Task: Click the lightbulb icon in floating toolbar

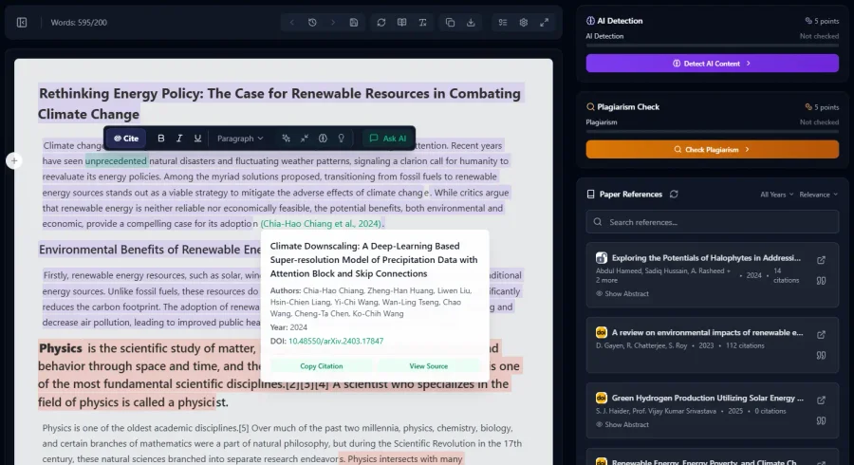Action: (341, 139)
